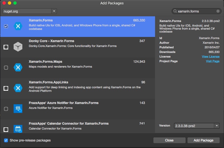The height and width of the screenshot is (148, 224).
Task: Disable Show pre-release packages
Action: click(6, 140)
